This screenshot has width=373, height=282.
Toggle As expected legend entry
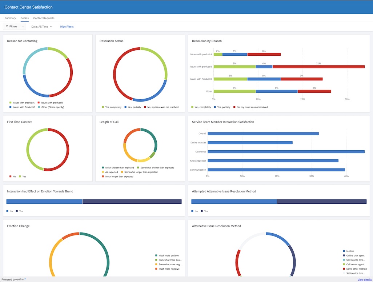coord(110,172)
